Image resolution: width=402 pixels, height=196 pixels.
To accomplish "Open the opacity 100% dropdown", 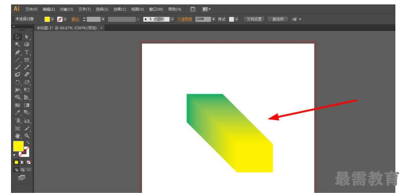I will tap(214, 19).
